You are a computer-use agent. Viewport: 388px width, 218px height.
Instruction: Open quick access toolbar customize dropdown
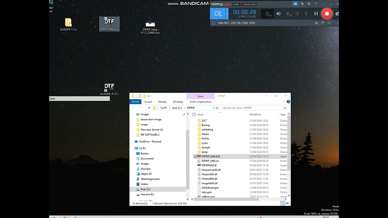coord(149,96)
